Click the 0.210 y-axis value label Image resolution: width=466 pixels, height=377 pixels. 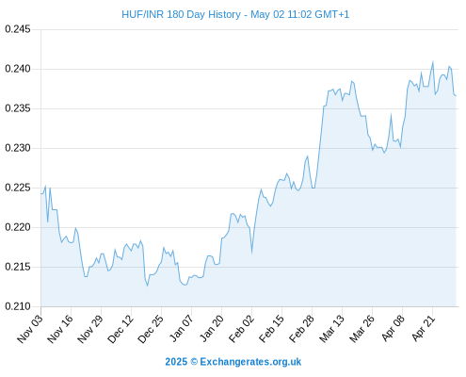tap(18, 306)
